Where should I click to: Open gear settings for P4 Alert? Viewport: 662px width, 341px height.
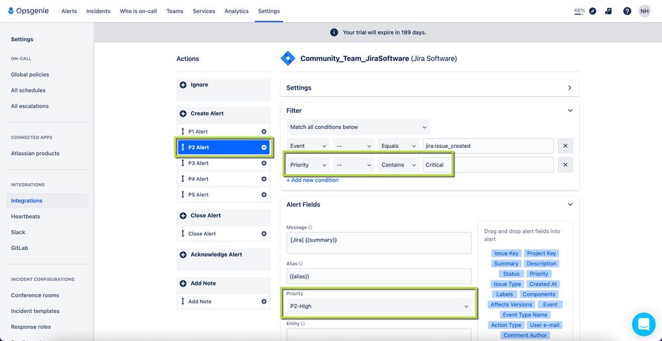pyautogui.click(x=264, y=179)
